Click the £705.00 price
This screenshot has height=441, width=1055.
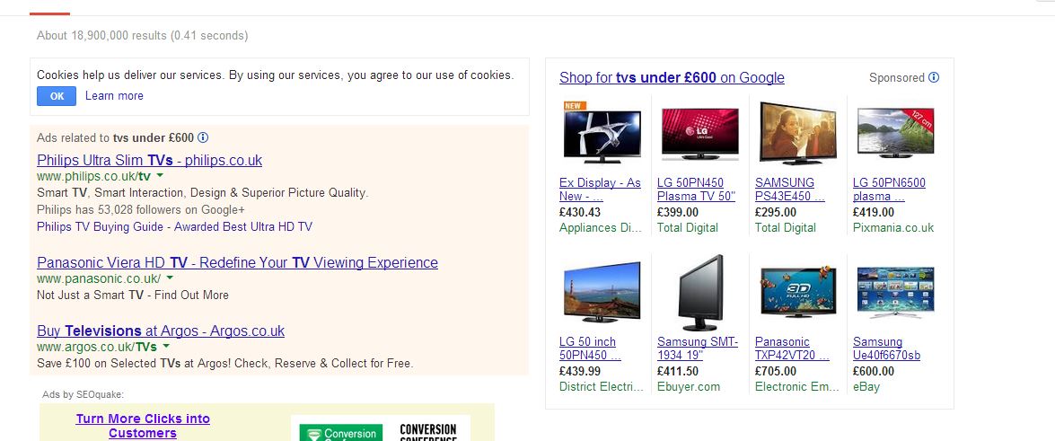(775, 371)
